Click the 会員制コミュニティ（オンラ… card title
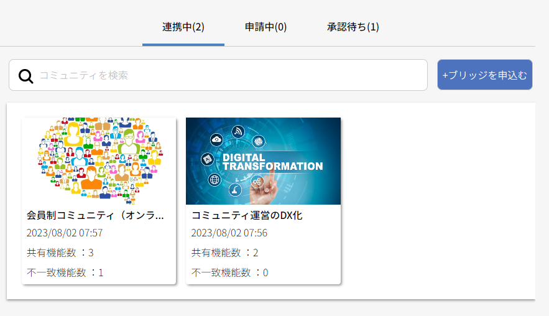Image resolution: width=549 pixels, height=316 pixels. click(x=95, y=215)
